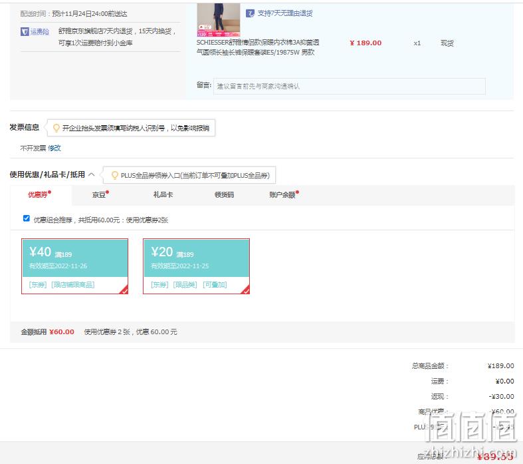The height and width of the screenshot is (464, 523).
Task: Click lightbulb icon beside PLUS coupon tip
Action: [x=115, y=175]
